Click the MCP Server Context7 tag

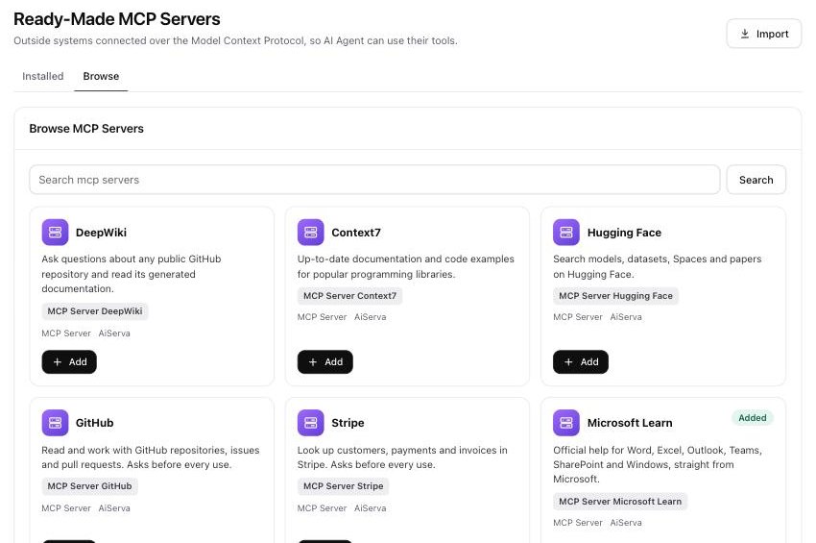point(349,296)
